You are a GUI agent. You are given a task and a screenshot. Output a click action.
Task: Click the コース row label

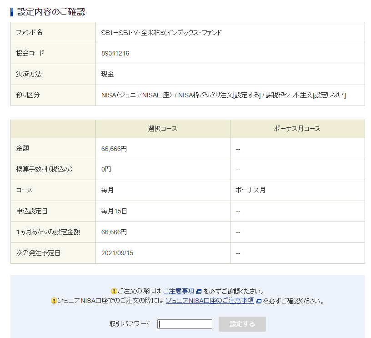pos(25,190)
